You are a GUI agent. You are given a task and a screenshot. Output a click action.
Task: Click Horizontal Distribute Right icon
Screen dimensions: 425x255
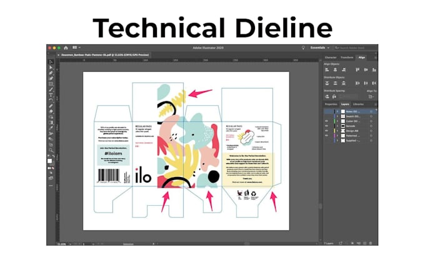coord(374,83)
